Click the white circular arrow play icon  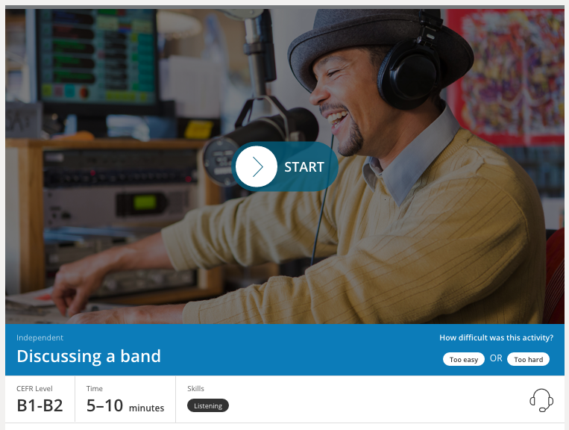click(257, 166)
